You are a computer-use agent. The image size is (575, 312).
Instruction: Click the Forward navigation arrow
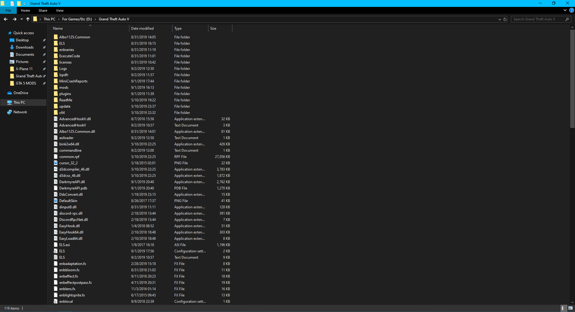click(x=14, y=19)
